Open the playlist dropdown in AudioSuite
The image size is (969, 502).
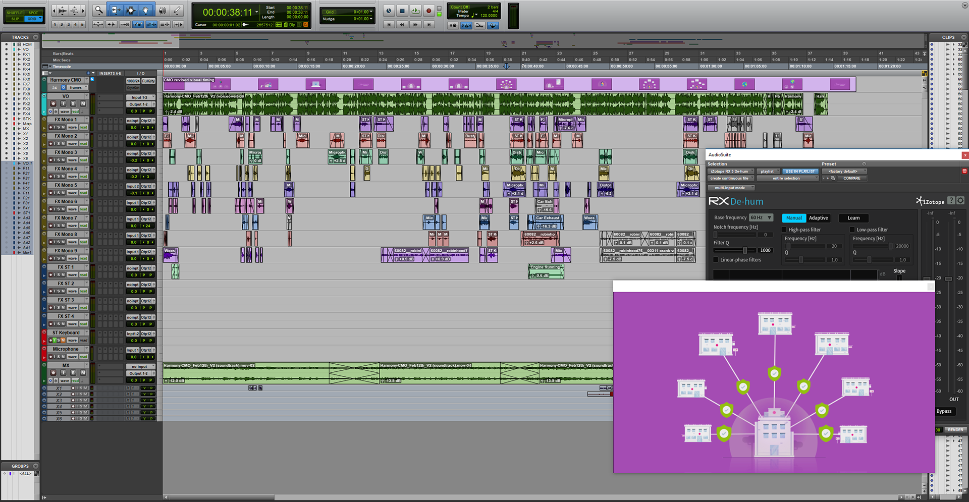(x=769, y=171)
